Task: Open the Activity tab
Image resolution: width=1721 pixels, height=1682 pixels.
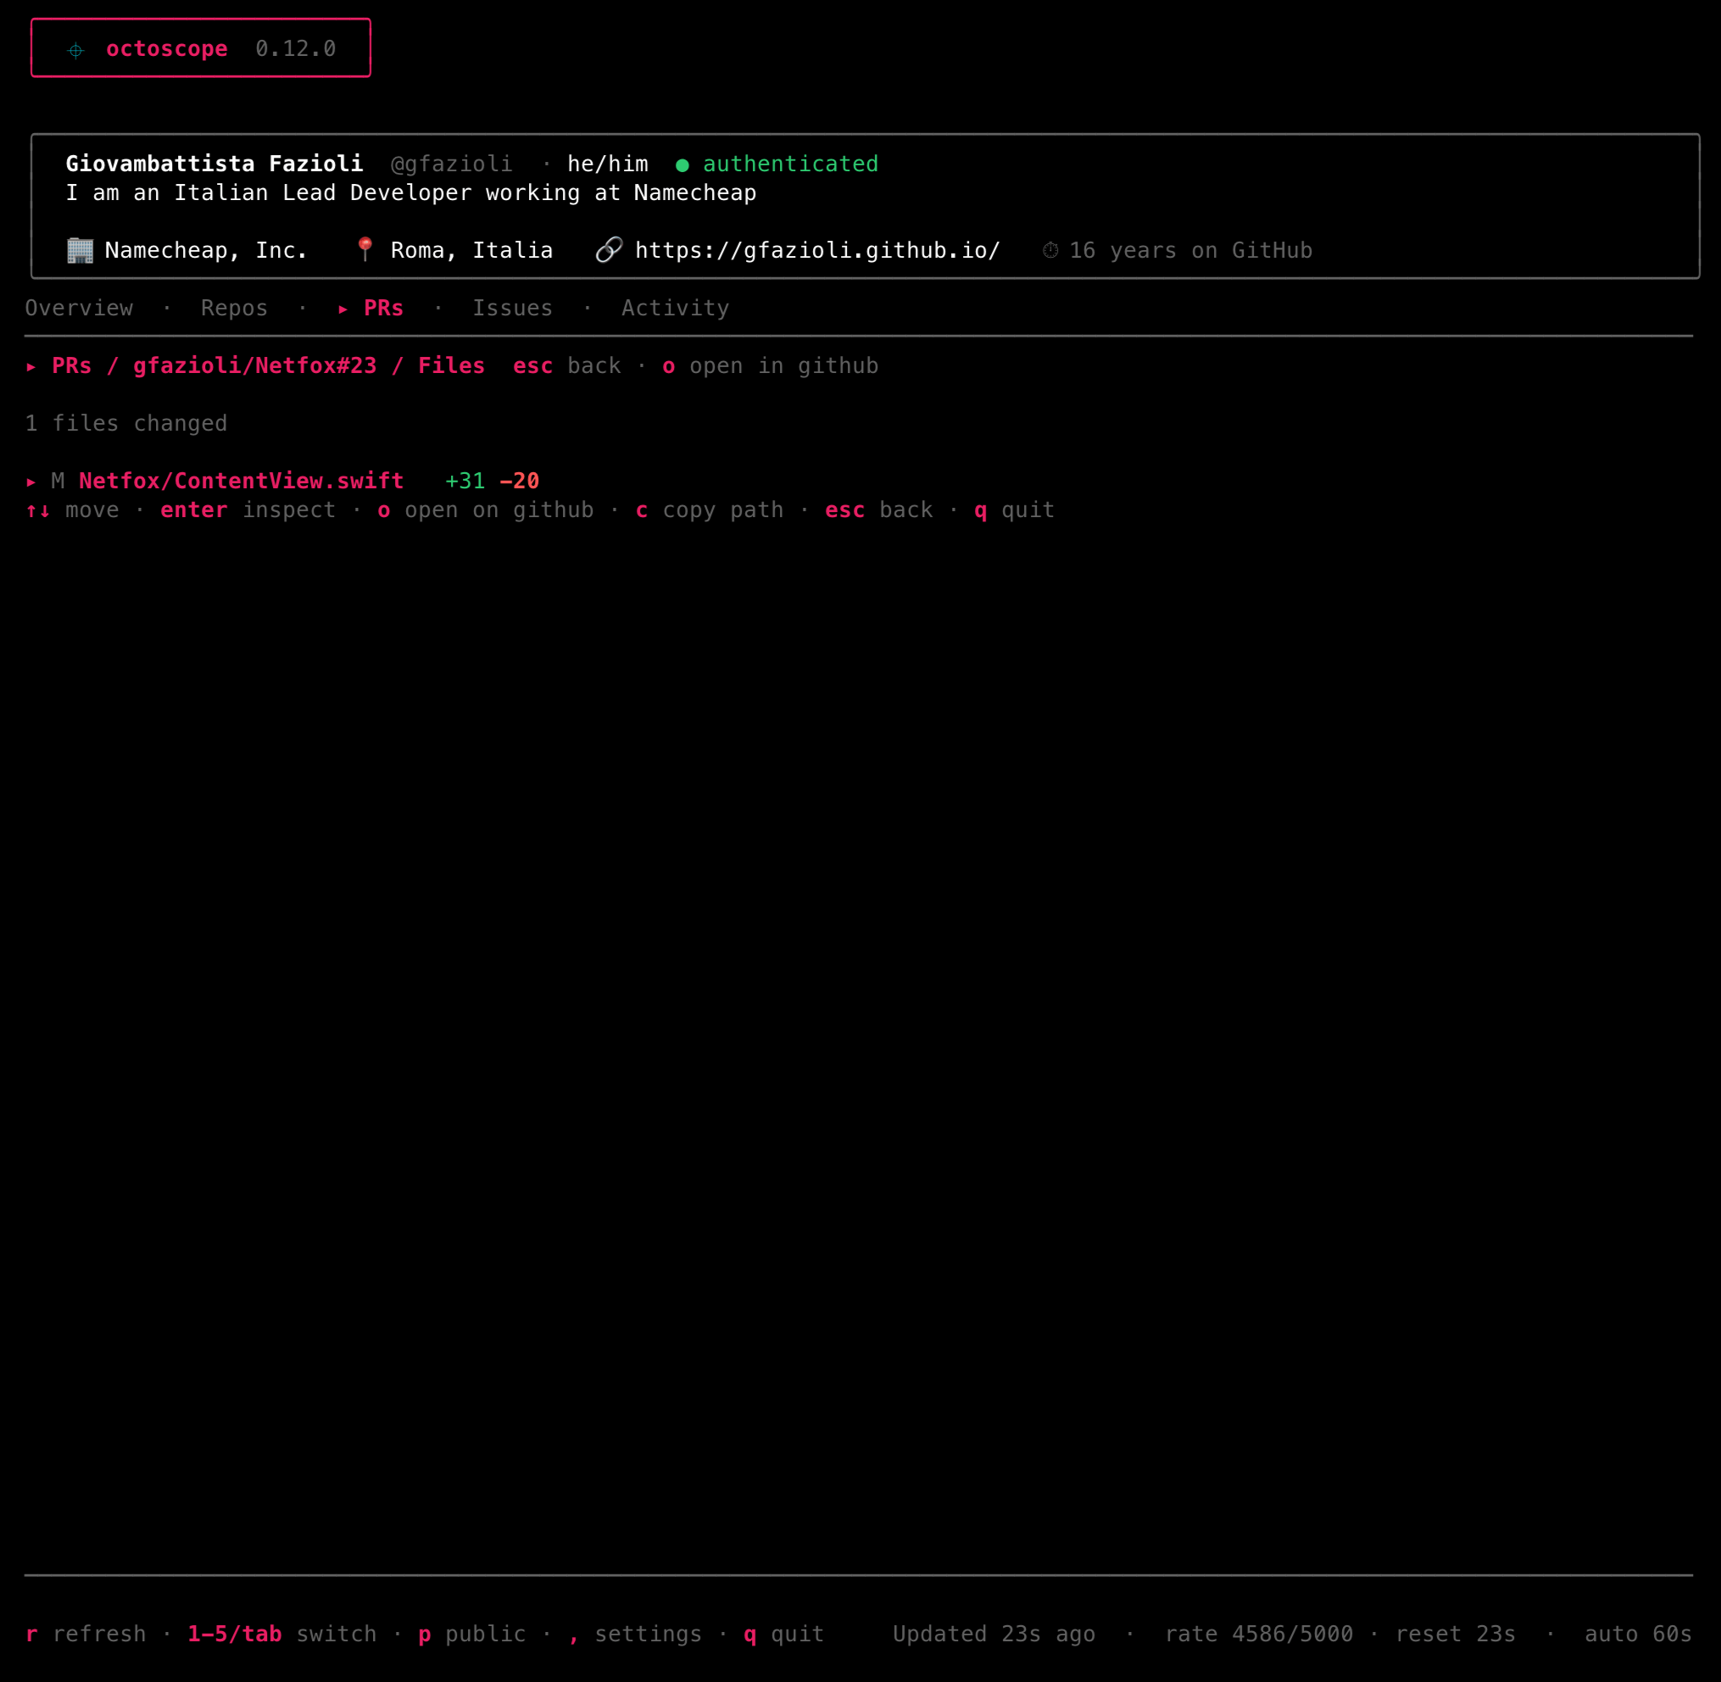Action: [676, 309]
